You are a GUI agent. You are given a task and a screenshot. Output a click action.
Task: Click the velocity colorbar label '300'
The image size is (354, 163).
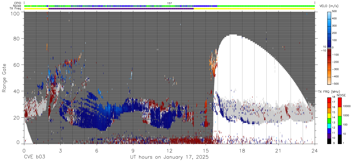tap(335, 26)
